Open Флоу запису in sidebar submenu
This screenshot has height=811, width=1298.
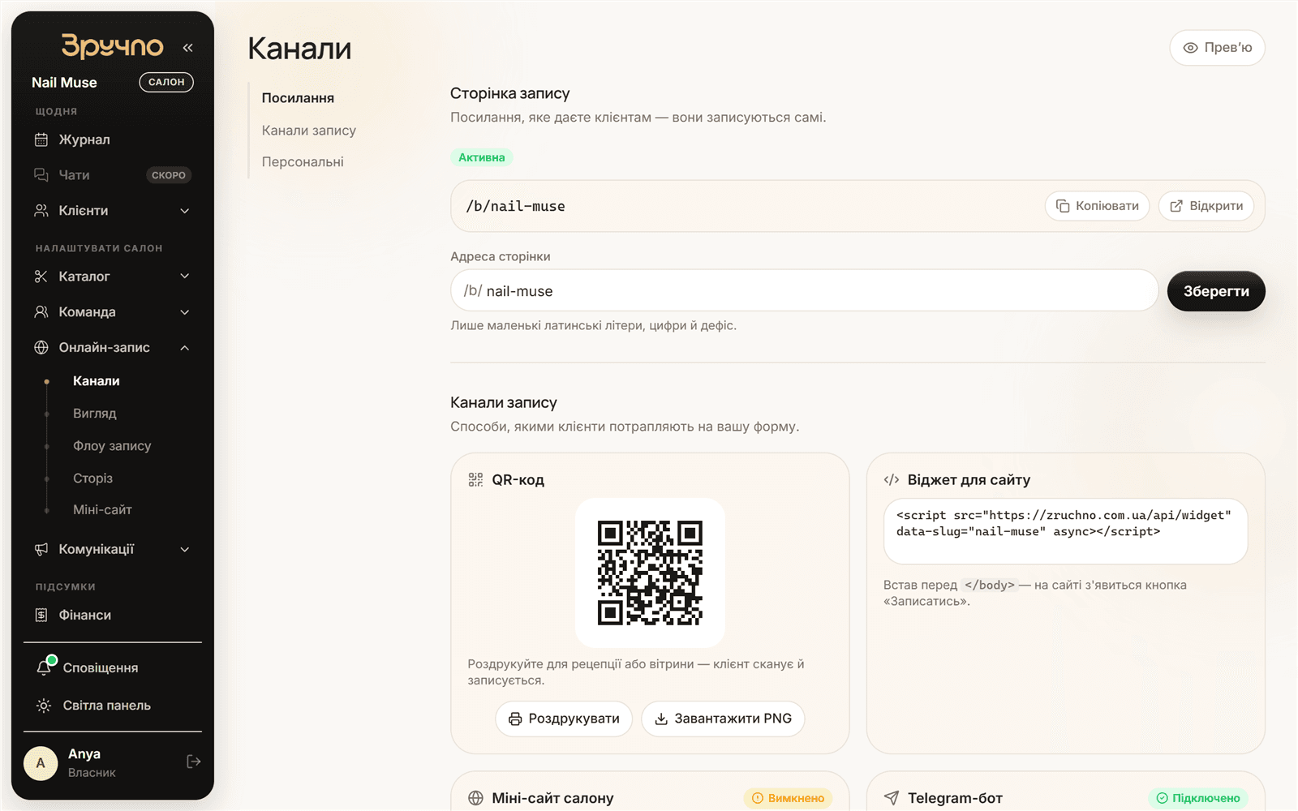112,446
